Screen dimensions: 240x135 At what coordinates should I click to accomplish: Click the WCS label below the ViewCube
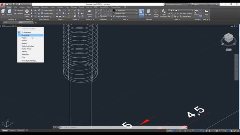coord(228,49)
